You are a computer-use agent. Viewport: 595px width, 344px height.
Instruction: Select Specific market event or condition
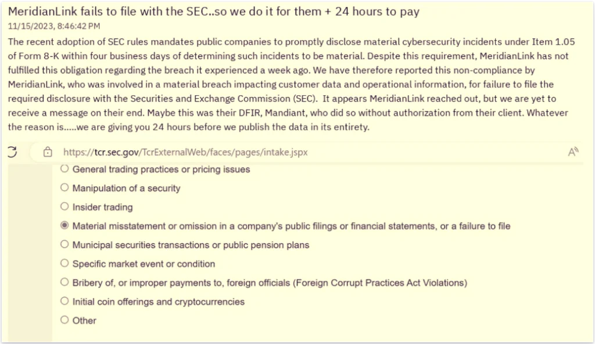click(64, 263)
